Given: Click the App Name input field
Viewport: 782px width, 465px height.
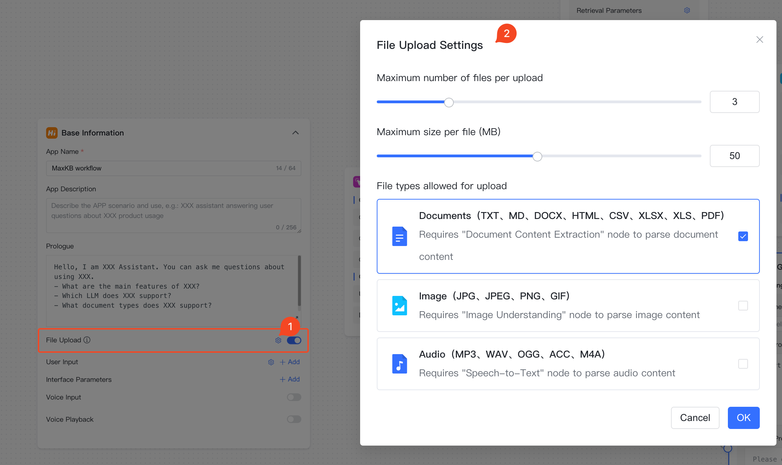Looking at the screenshot, I should pos(173,168).
